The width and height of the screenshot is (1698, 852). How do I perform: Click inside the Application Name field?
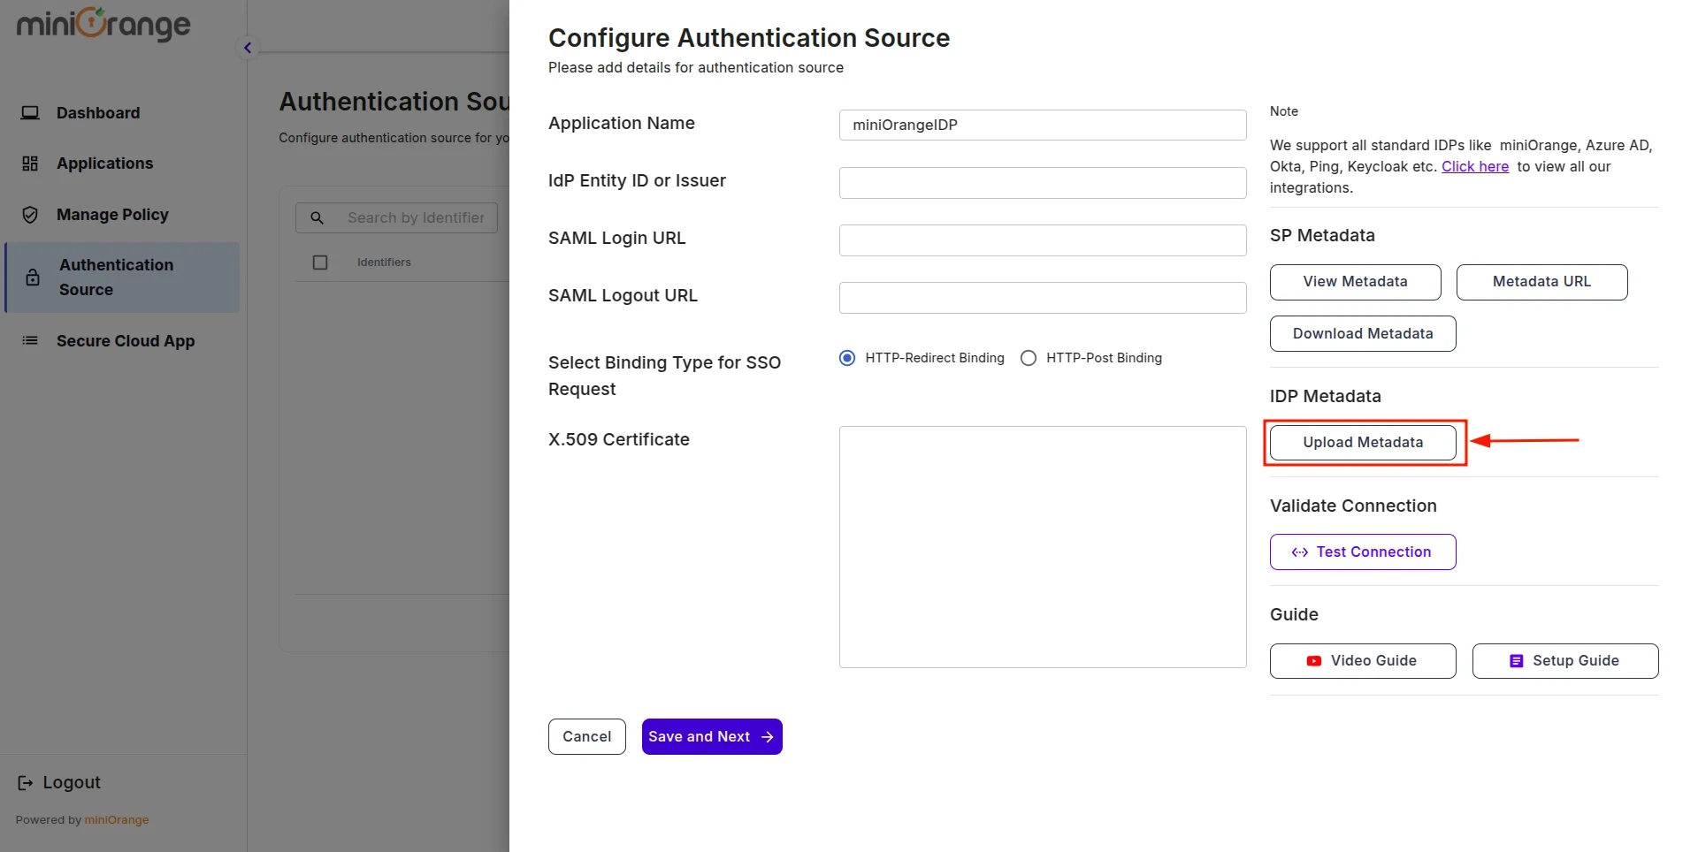coord(1042,125)
